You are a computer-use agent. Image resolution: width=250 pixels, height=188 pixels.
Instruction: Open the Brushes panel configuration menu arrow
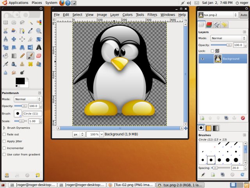[245, 135]
